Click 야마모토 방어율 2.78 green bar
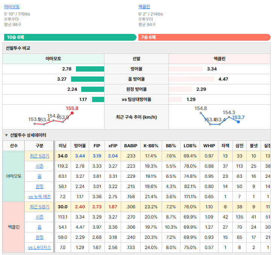 coord(90,69)
